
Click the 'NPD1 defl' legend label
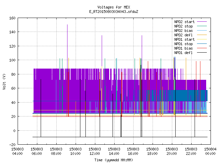(x=183, y=53)
